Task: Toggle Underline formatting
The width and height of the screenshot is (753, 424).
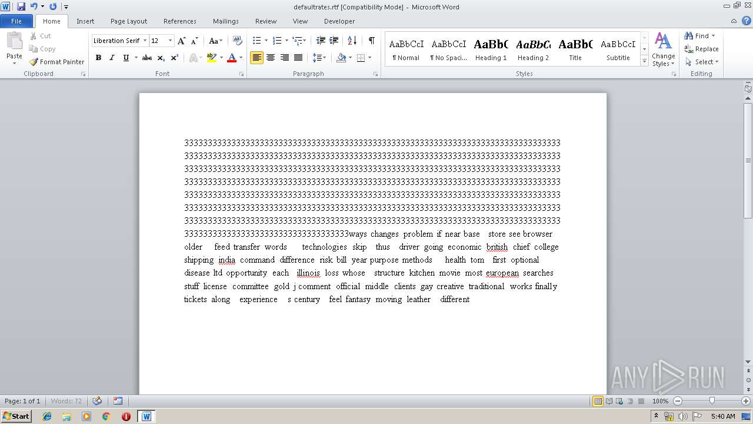Action: (125, 58)
